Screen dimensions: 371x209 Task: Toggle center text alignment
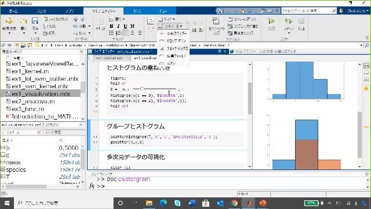coord(133,33)
